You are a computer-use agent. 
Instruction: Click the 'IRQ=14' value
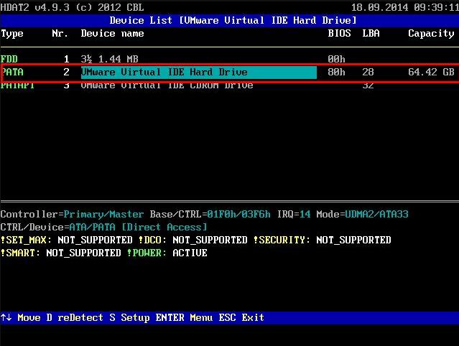294,215
